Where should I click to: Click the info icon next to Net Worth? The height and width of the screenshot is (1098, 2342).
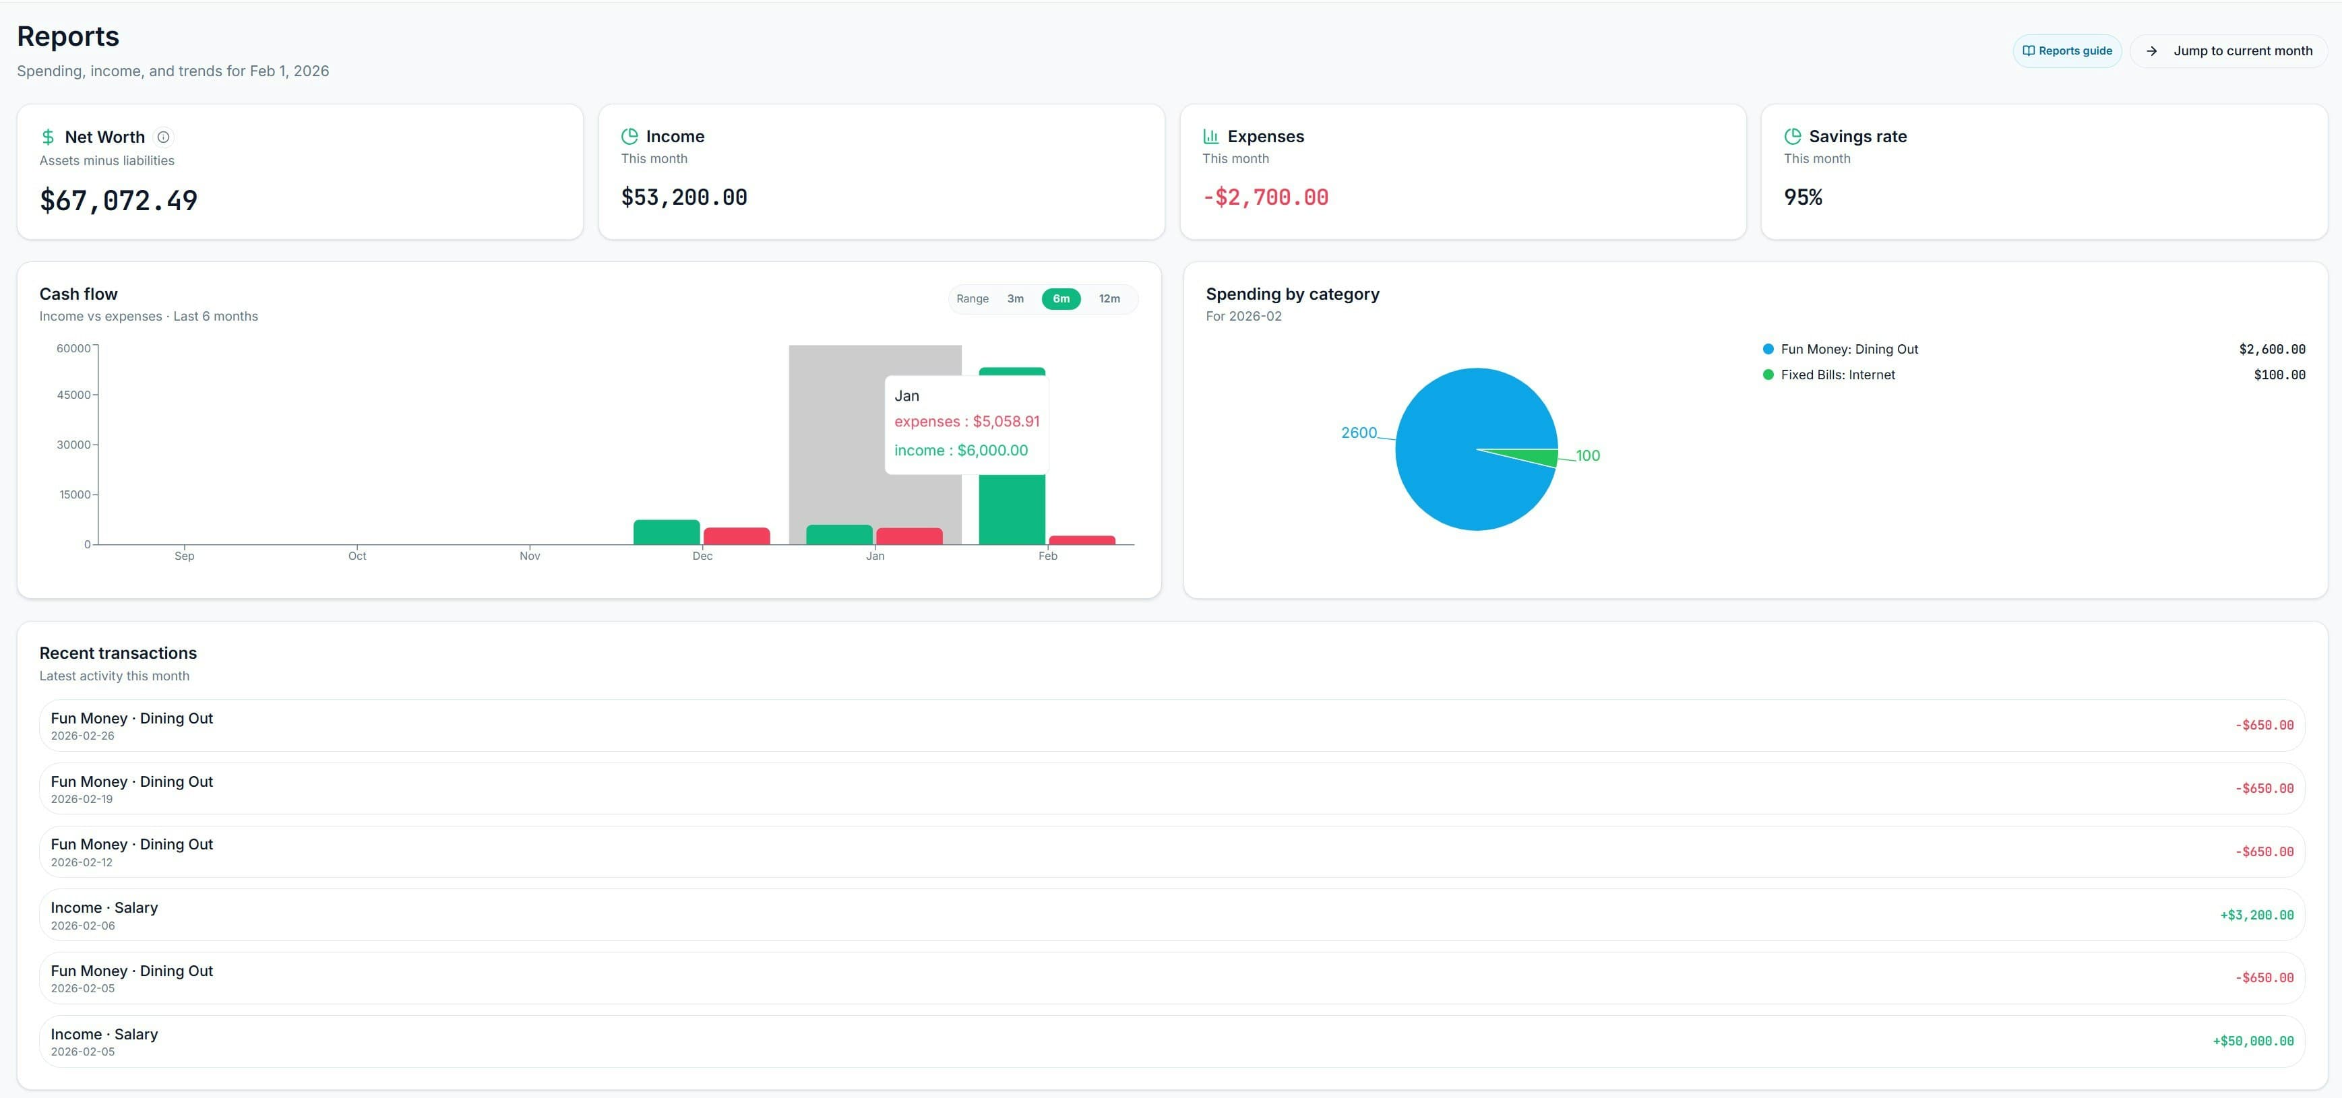tap(164, 137)
